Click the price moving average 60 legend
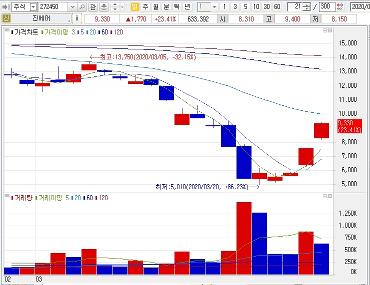370x285 pixels. pyautogui.click(x=103, y=32)
